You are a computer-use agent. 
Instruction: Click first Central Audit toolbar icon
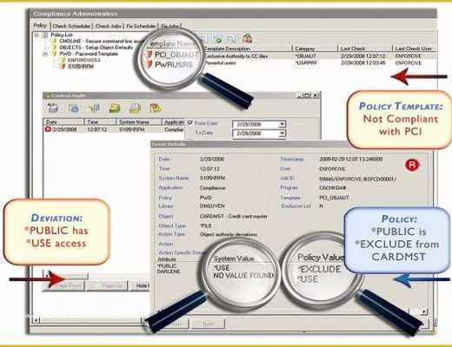tap(53, 108)
